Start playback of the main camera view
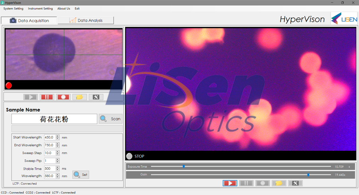The width and height of the screenshot is (359, 195). pos(230,183)
